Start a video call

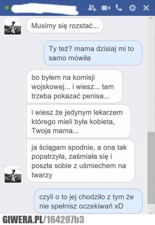(x=106, y=8)
